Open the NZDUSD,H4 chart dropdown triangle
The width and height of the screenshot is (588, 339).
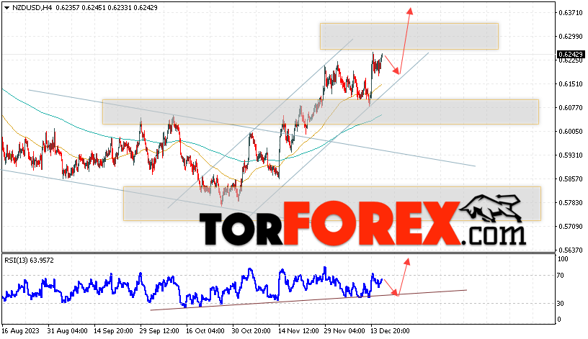click(x=6, y=8)
